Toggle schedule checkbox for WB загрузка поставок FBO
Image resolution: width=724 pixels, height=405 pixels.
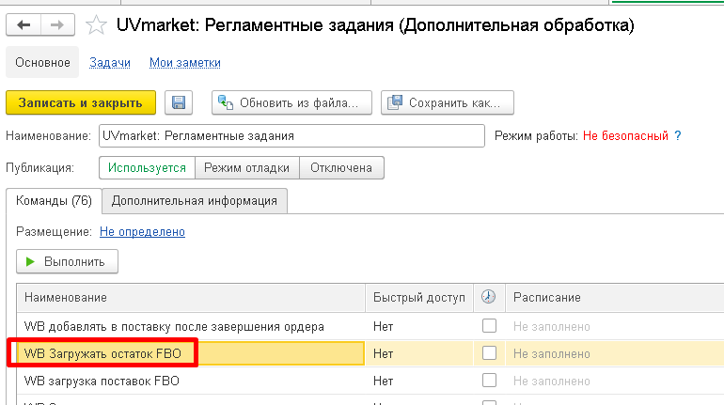489,380
